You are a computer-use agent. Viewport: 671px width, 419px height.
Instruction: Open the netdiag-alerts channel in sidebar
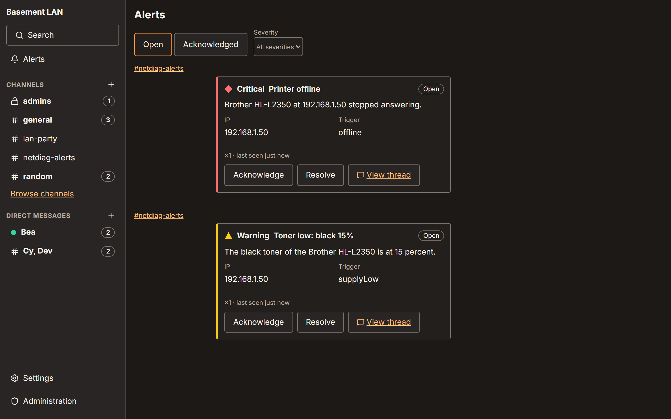pyautogui.click(x=62, y=157)
